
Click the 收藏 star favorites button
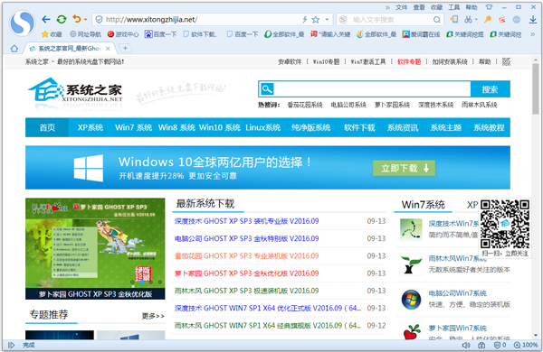click(52, 34)
